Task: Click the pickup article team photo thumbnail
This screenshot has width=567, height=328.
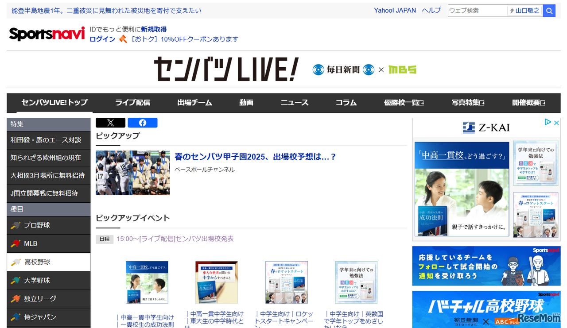Action: click(132, 173)
